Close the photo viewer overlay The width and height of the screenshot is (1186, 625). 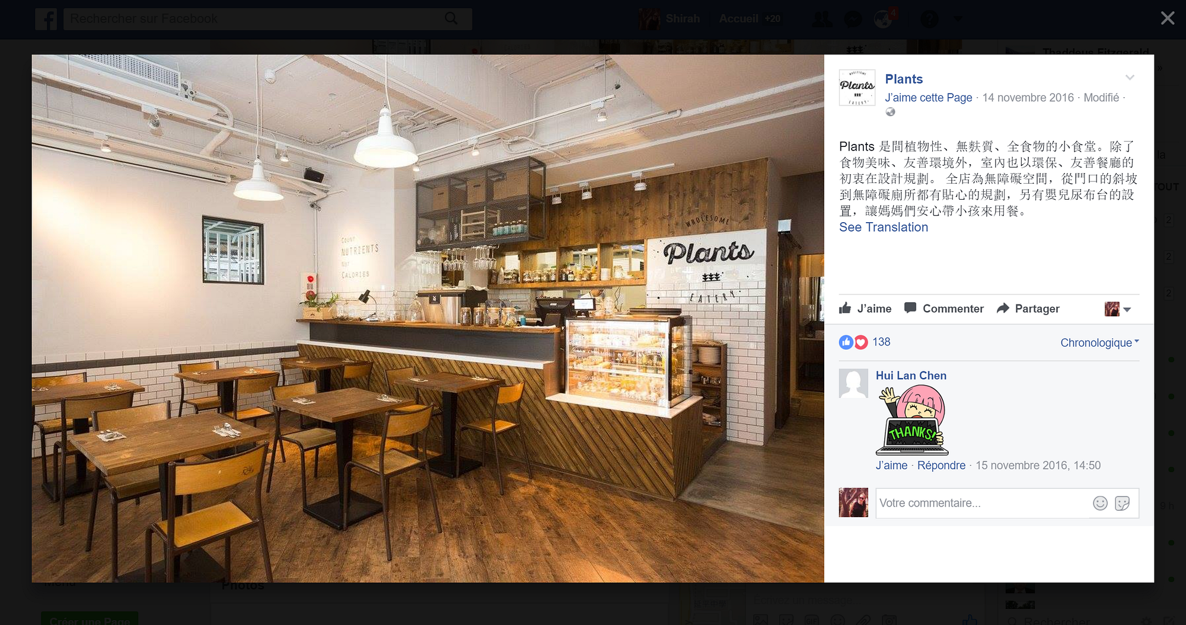point(1167,18)
